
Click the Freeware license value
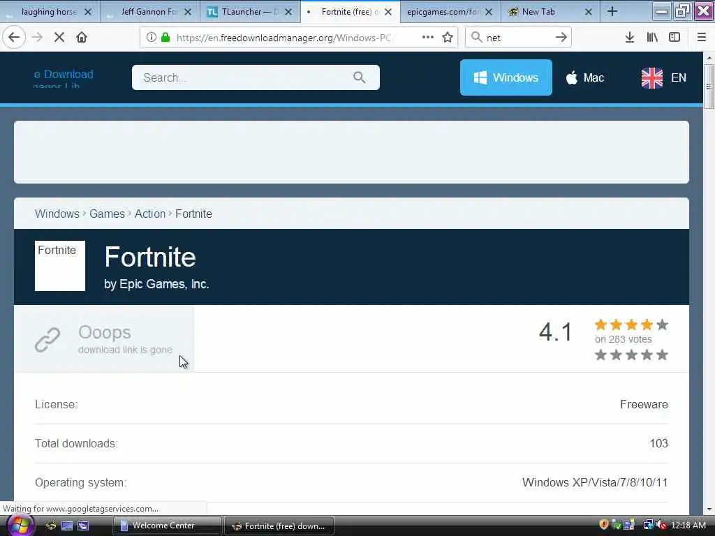644,404
